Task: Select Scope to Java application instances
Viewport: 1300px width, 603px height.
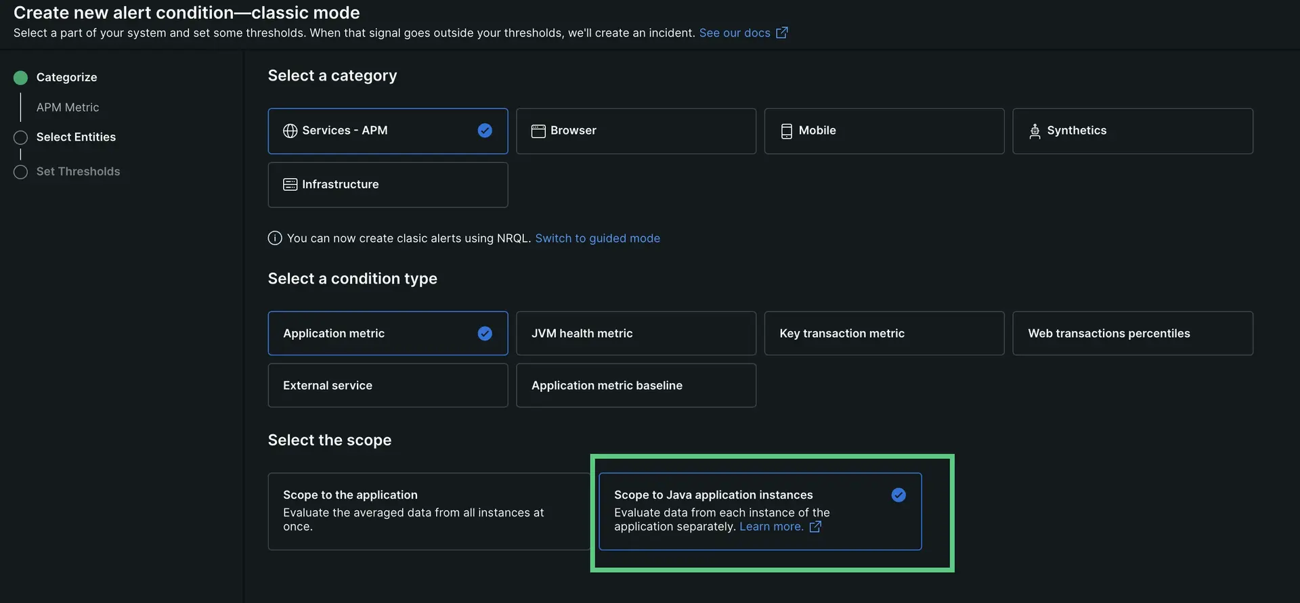Action: [760, 511]
